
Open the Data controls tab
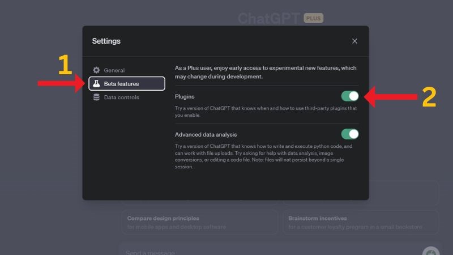point(126,97)
